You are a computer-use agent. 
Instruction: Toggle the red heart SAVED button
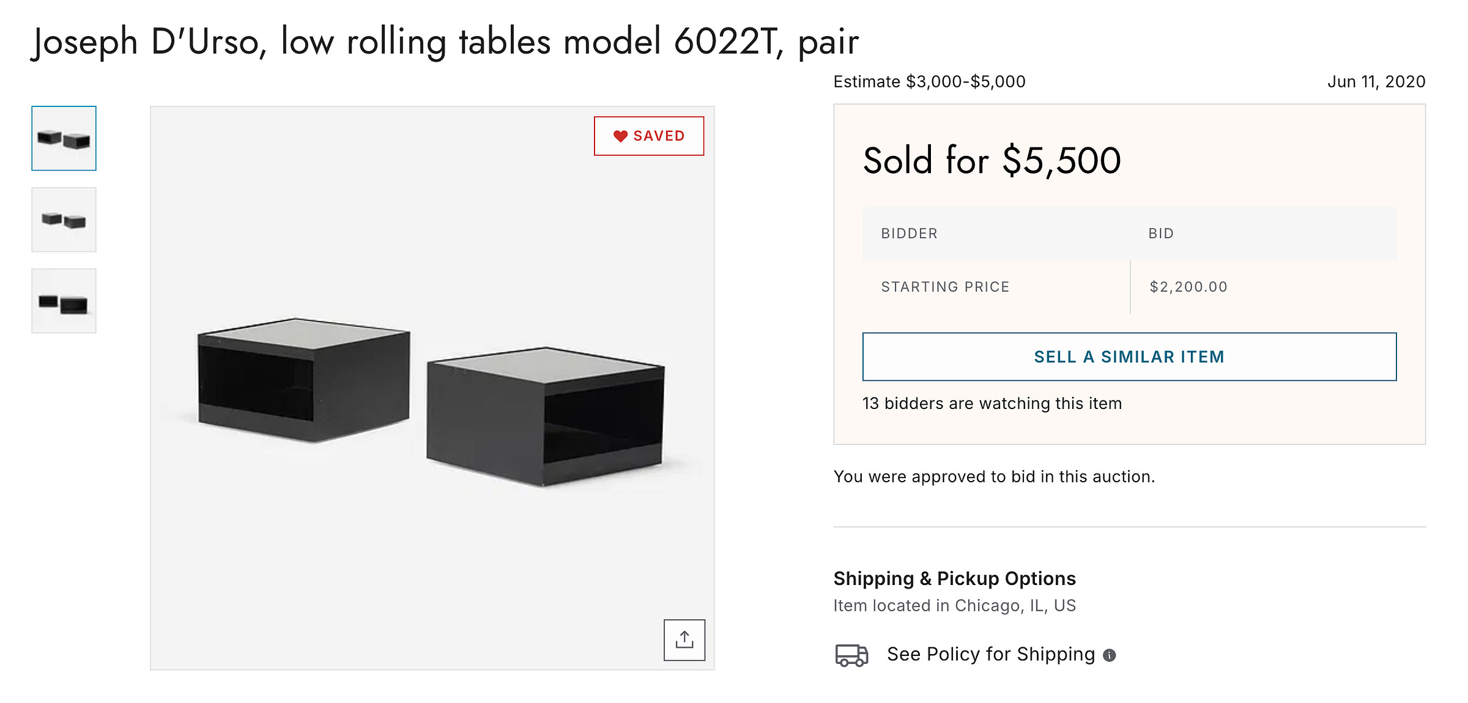pos(648,136)
